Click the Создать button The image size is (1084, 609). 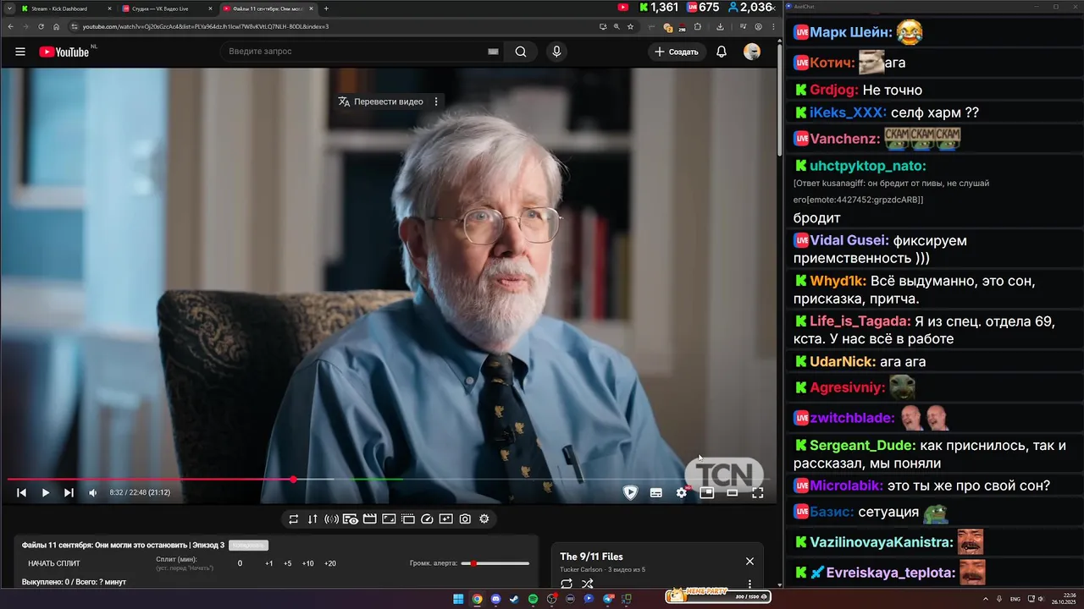(x=677, y=52)
